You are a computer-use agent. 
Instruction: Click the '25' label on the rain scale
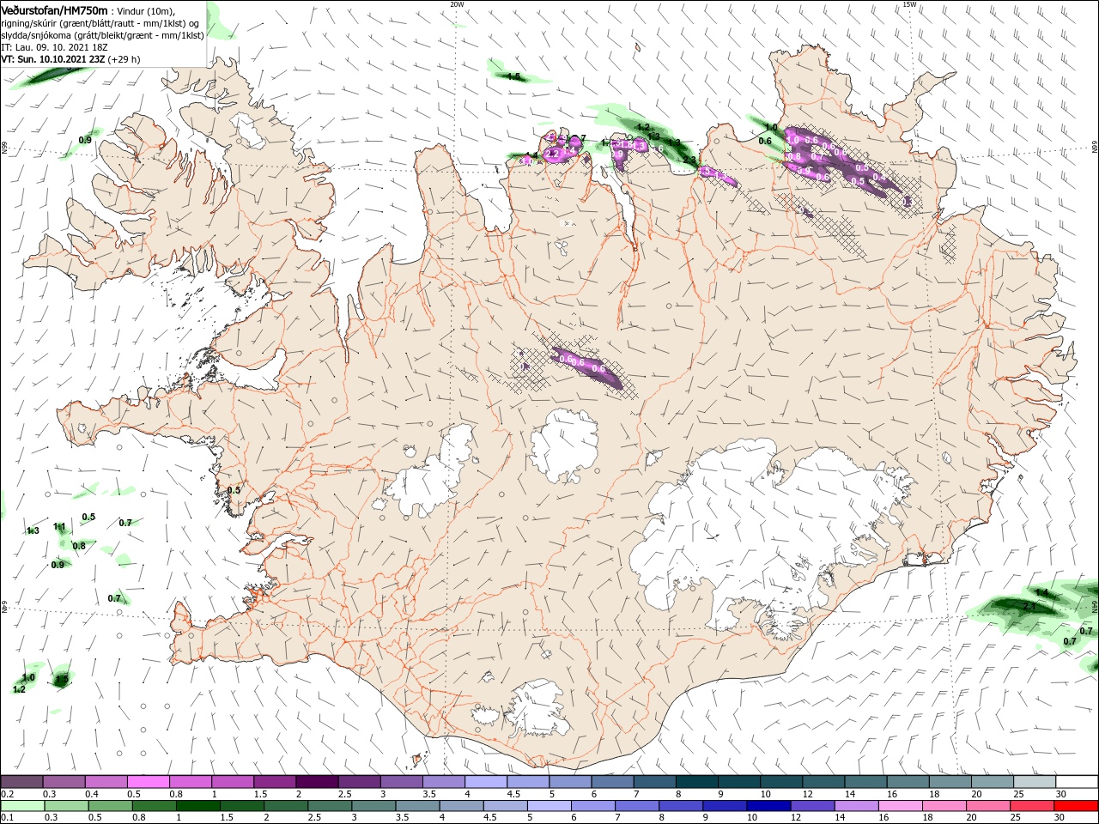point(1017,818)
